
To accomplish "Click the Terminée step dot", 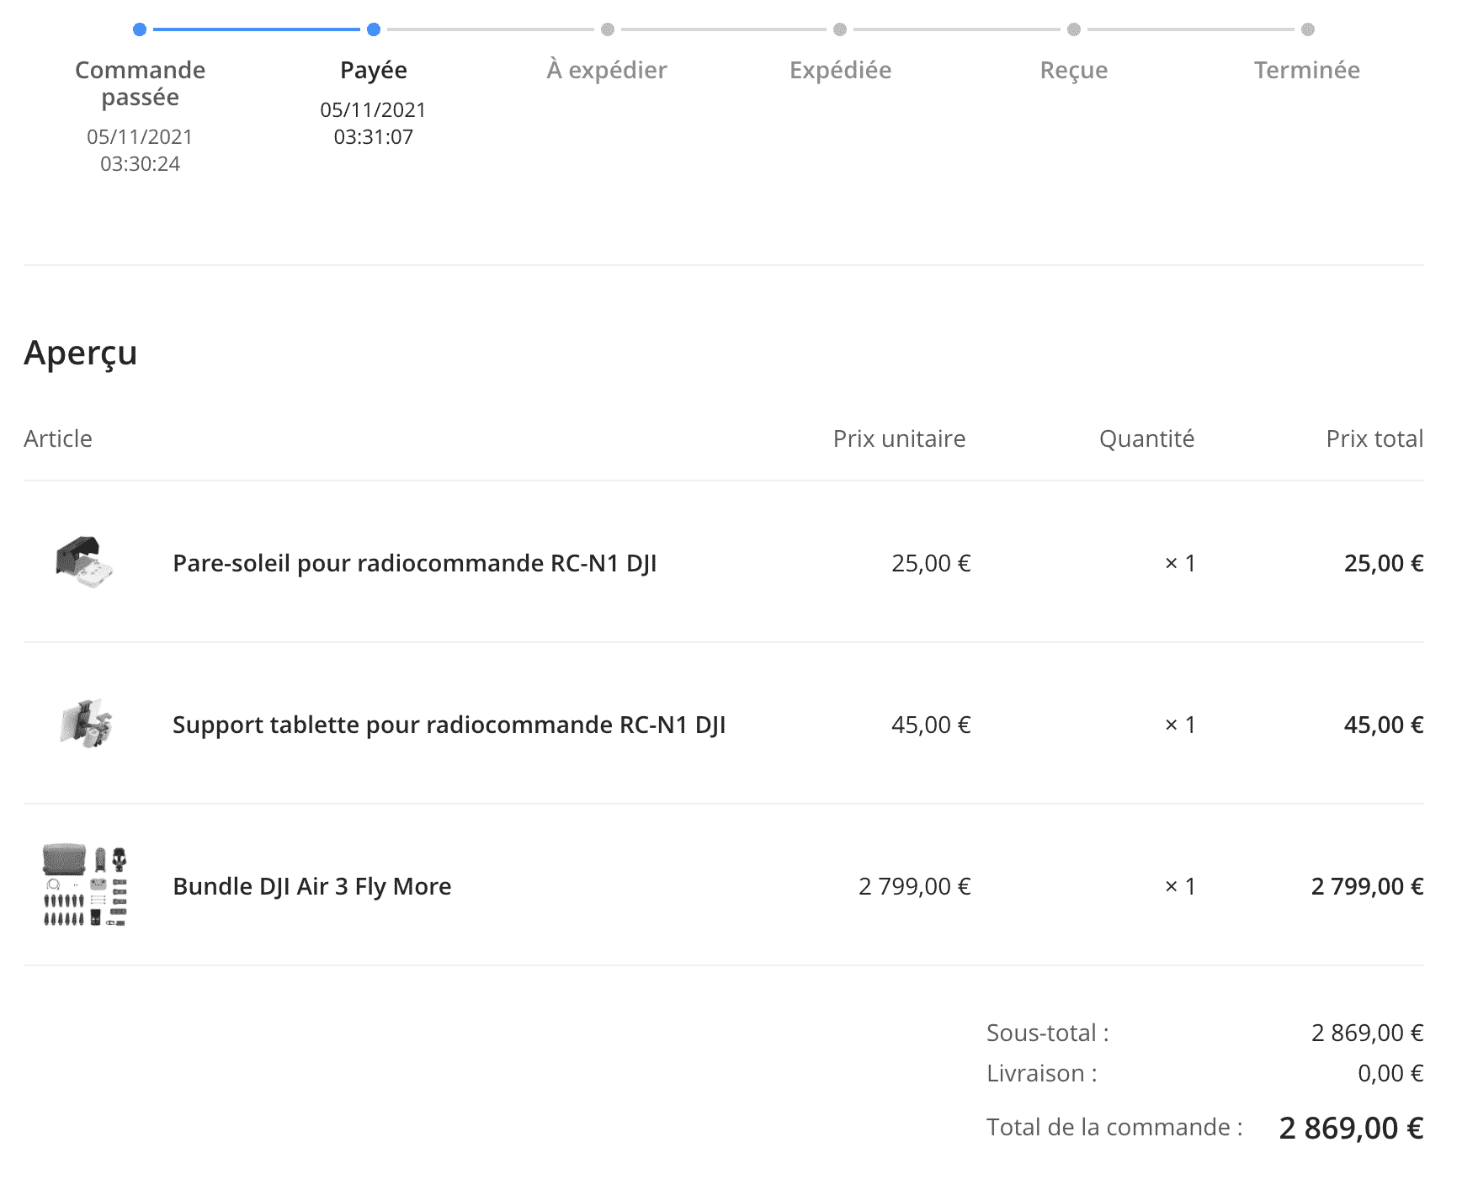I will coord(1307,29).
